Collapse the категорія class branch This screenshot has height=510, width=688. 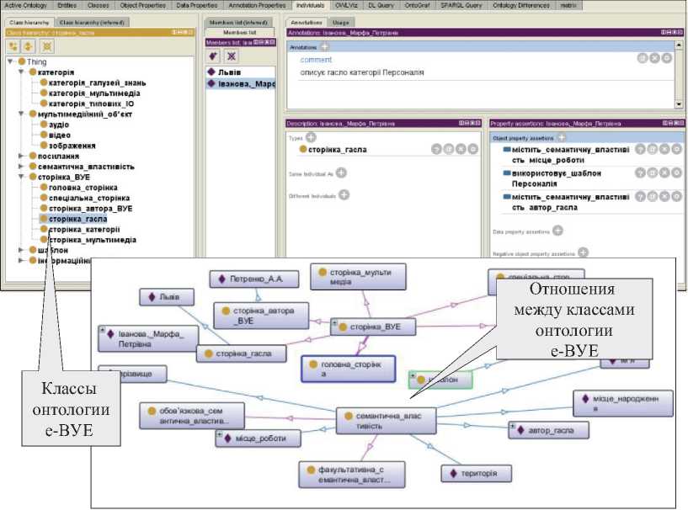20,72
